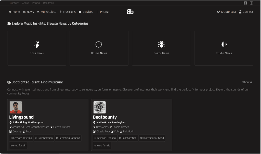Click the center Bb site logo

pos(130,12)
